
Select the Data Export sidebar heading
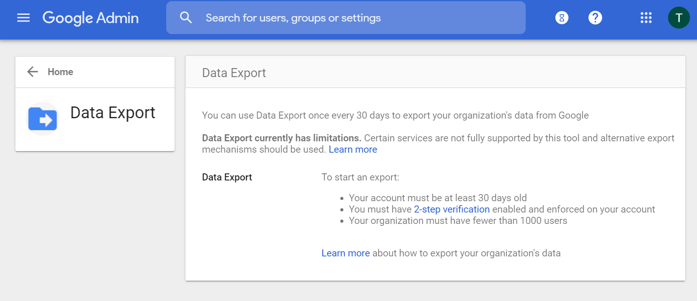(113, 113)
